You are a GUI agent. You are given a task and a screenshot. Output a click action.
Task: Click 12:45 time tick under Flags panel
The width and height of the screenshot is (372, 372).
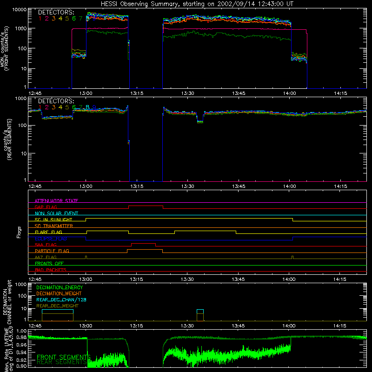tap(35, 279)
